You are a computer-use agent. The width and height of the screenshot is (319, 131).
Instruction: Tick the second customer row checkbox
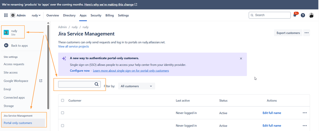(x=63, y=126)
